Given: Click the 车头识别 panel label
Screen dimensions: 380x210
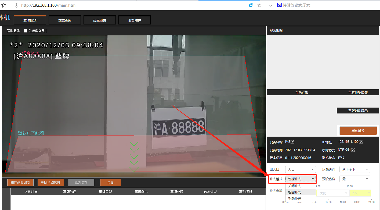Looking at the screenshot, I should pos(302,92).
